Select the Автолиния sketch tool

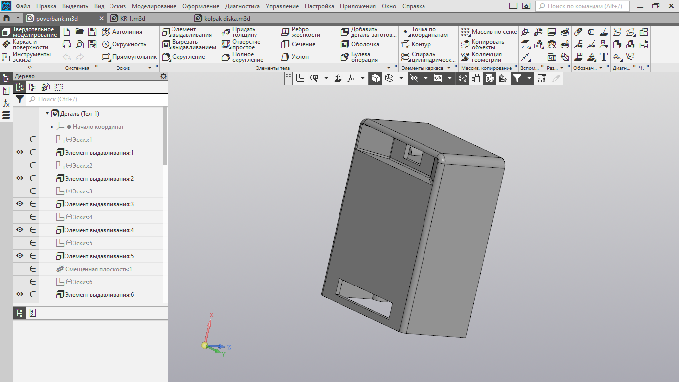click(122, 32)
